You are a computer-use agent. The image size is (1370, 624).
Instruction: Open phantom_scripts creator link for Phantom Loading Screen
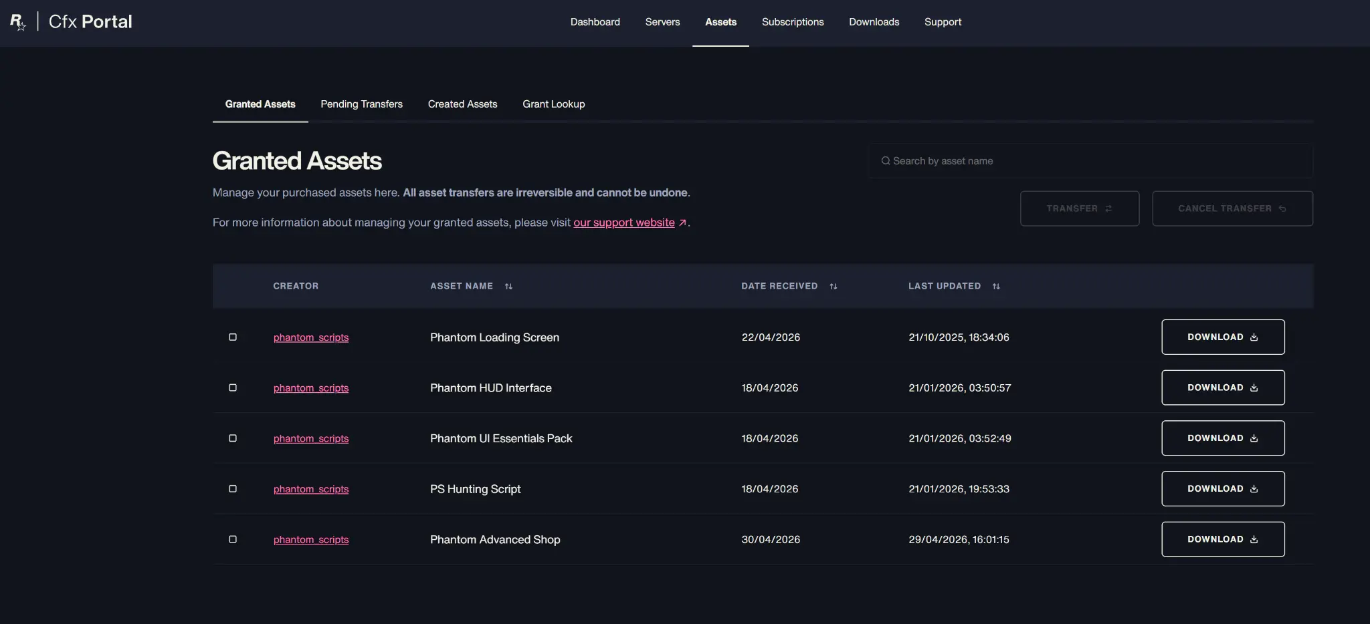pyautogui.click(x=311, y=337)
